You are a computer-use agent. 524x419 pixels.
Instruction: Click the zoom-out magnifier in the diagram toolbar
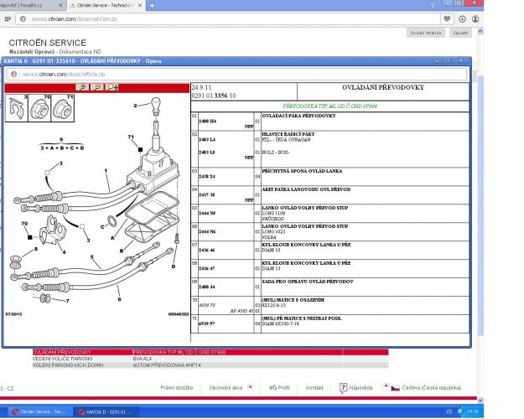pos(97,87)
